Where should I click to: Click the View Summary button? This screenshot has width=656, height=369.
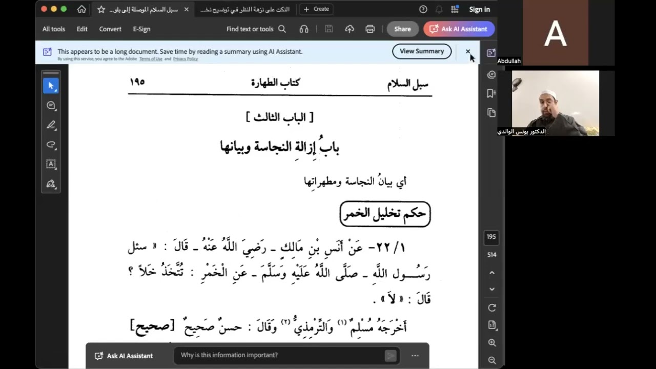click(x=422, y=51)
